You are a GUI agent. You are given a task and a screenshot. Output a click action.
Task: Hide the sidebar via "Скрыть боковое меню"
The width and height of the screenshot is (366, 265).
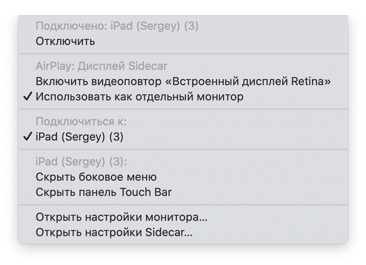[x=96, y=177]
